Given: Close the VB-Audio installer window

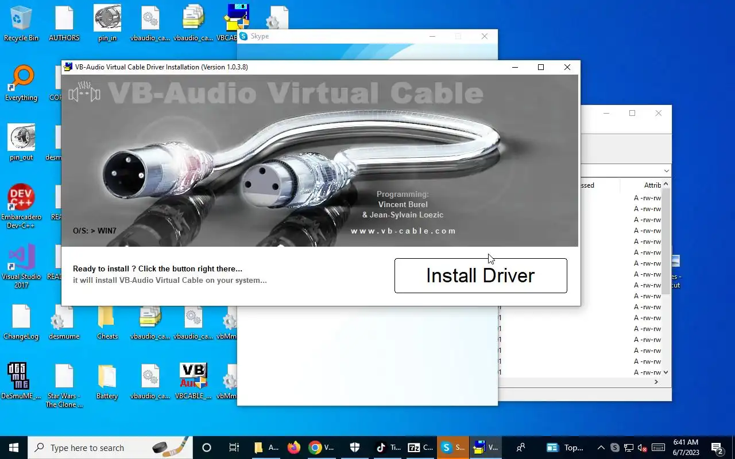Looking at the screenshot, I should pos(567,67).
